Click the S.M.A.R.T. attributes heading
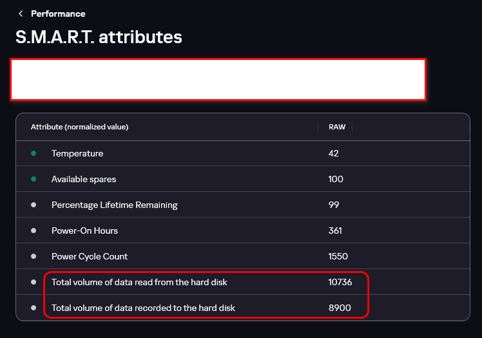This screenshot has height=338, width=482. tap(99, 37)
